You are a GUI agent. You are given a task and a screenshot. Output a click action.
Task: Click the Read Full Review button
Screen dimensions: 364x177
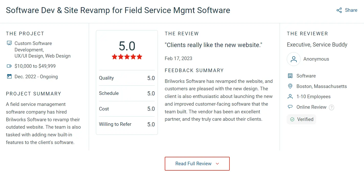click(197, 163)
